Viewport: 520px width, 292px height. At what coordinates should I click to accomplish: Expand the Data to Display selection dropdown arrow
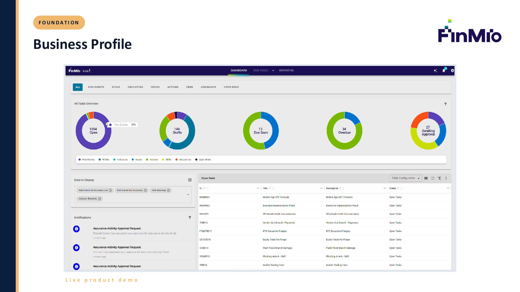click(x=188, y=195)
